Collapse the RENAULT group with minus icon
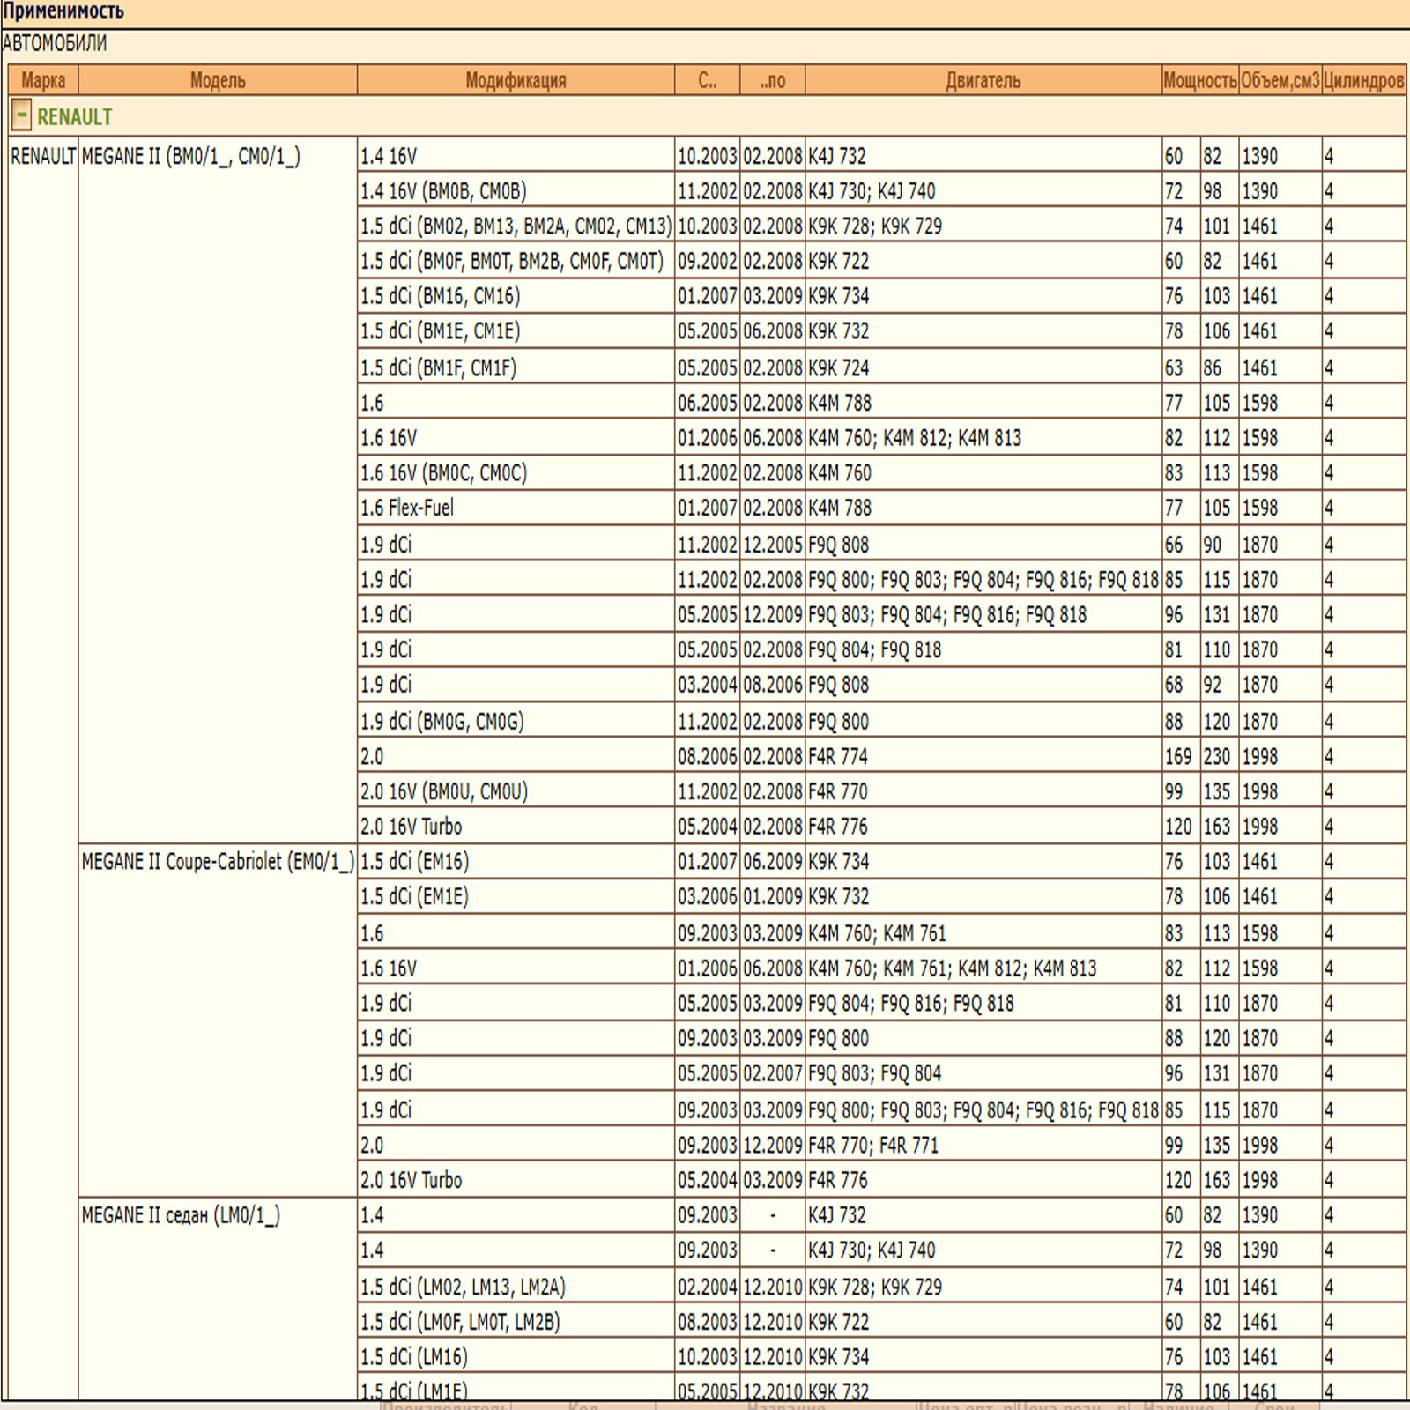The width and height of the screenshot is (1410, 1410). [x=22, y=115]
